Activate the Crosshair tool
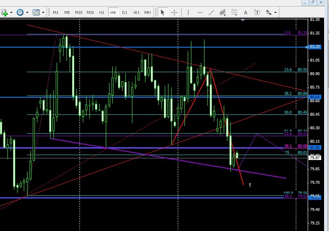Viewport: 329px width, 231px height. pos(174,13)
